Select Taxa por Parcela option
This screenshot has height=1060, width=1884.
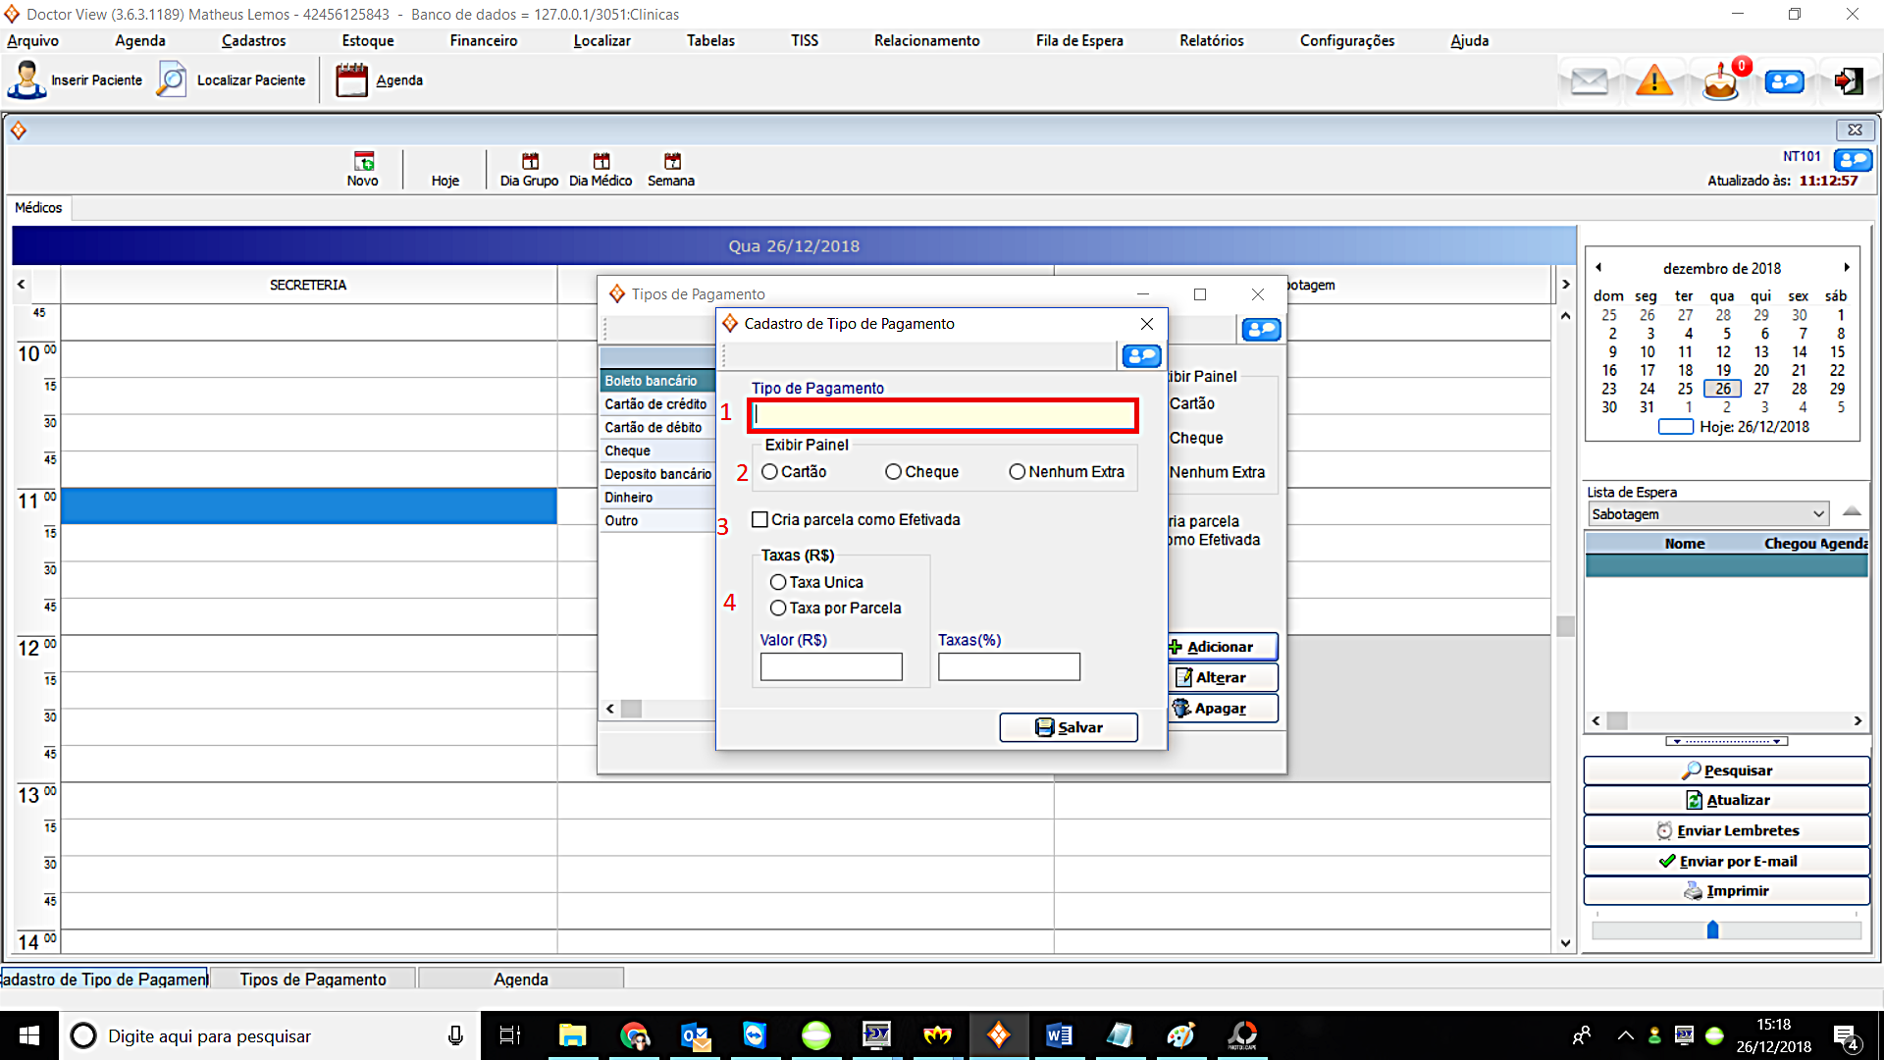pos(778,609)
